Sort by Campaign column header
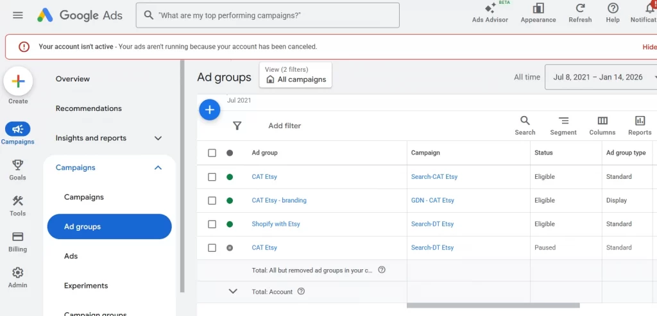This screenshot has height=316, width=657. [425, 153]
